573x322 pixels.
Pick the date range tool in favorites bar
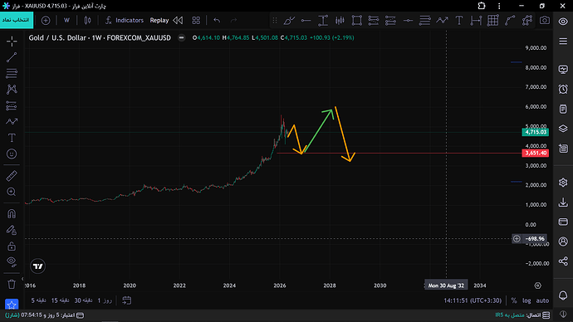pyautogui.click(x=476, y=21)
